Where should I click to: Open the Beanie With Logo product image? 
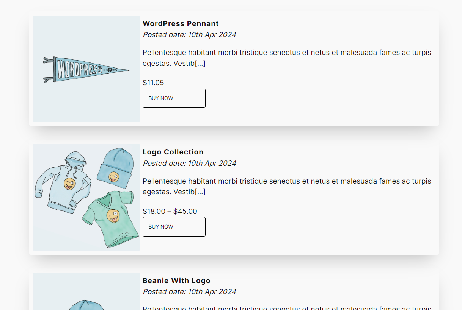(86, 291)
